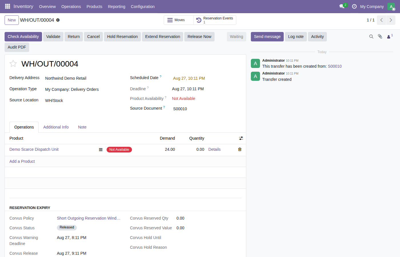Search messages with the magnifier icon
The width and height of the screenshot is (400, 257).
[371, 37]
